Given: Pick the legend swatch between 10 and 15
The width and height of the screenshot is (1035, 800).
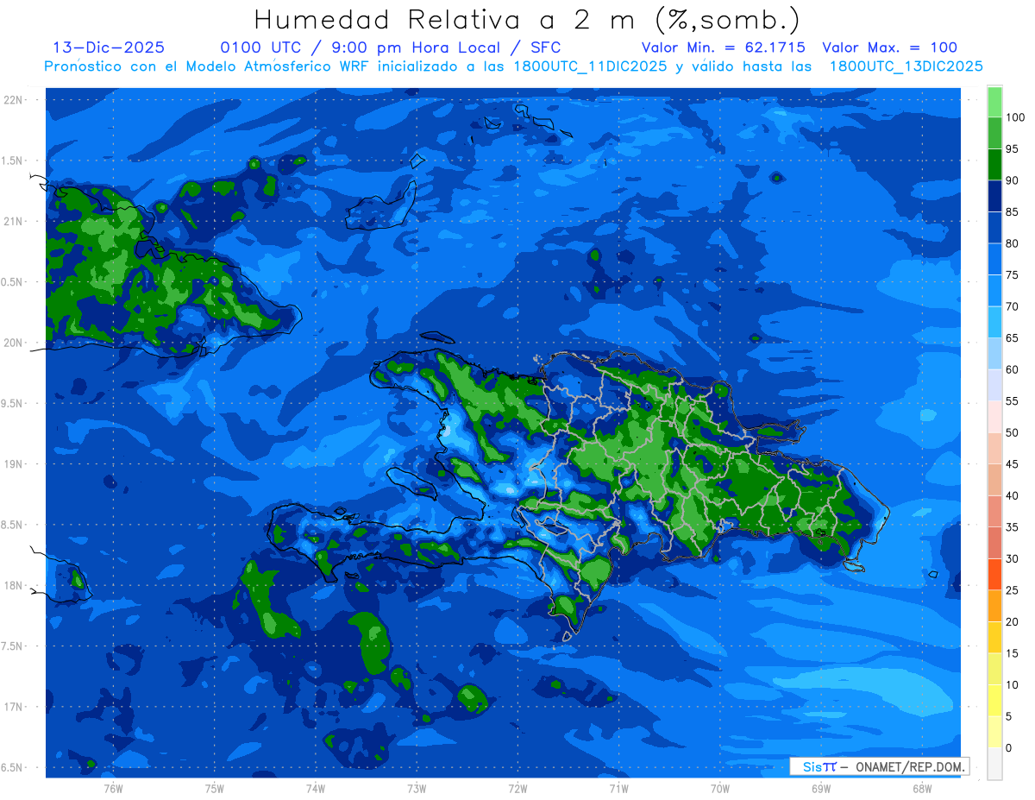Looking at the screenshot, I should pyautogui.click(x=994, y=669).
